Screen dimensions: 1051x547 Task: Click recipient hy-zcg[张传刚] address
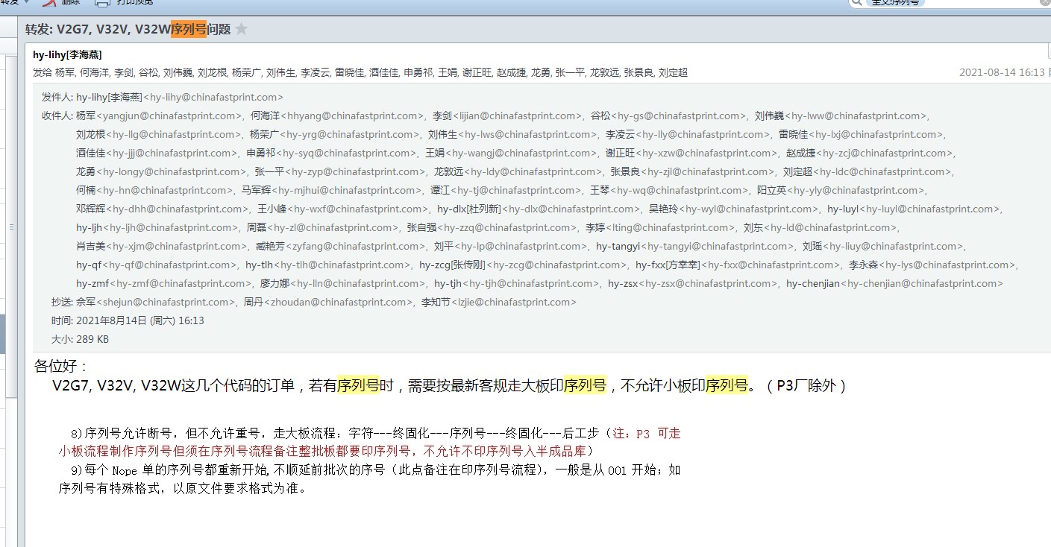(x=524, y=265)
